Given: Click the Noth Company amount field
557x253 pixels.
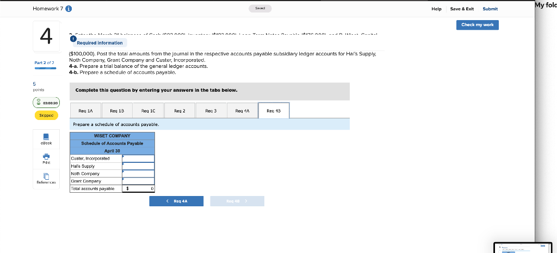Looking at the screenshot, I should (x=138, y=174).
